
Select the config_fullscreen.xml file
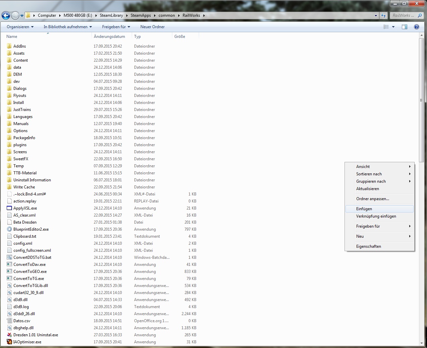pos(32,250)
